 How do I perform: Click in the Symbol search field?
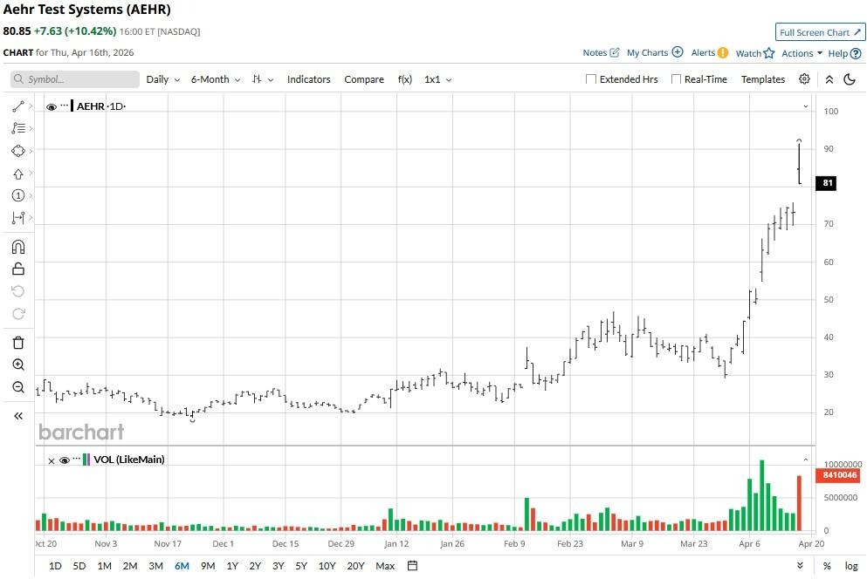pos(79,79)
